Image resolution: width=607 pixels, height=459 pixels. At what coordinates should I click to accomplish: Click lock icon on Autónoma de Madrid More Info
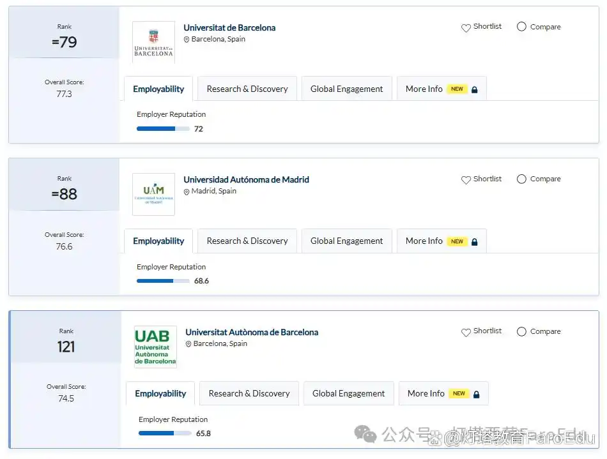click(x=475, y=241)
